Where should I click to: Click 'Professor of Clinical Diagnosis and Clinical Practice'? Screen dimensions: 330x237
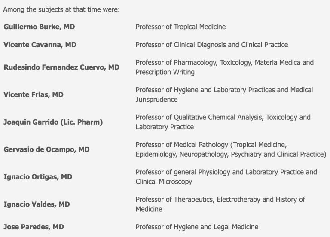click(212, 45)
